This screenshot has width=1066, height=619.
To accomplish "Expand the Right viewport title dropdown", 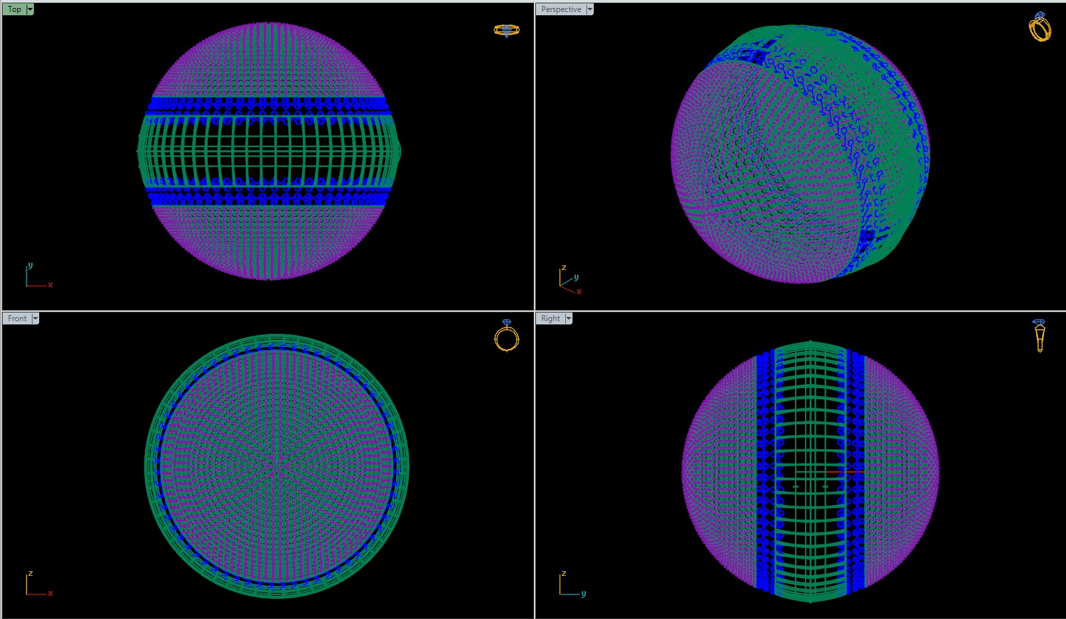I will click(568, 318).
